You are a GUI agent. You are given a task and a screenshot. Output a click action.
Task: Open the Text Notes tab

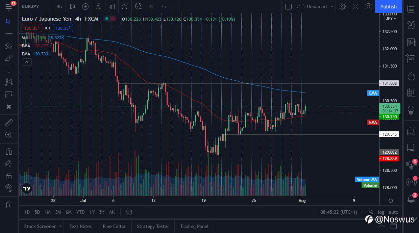(80, 226)
